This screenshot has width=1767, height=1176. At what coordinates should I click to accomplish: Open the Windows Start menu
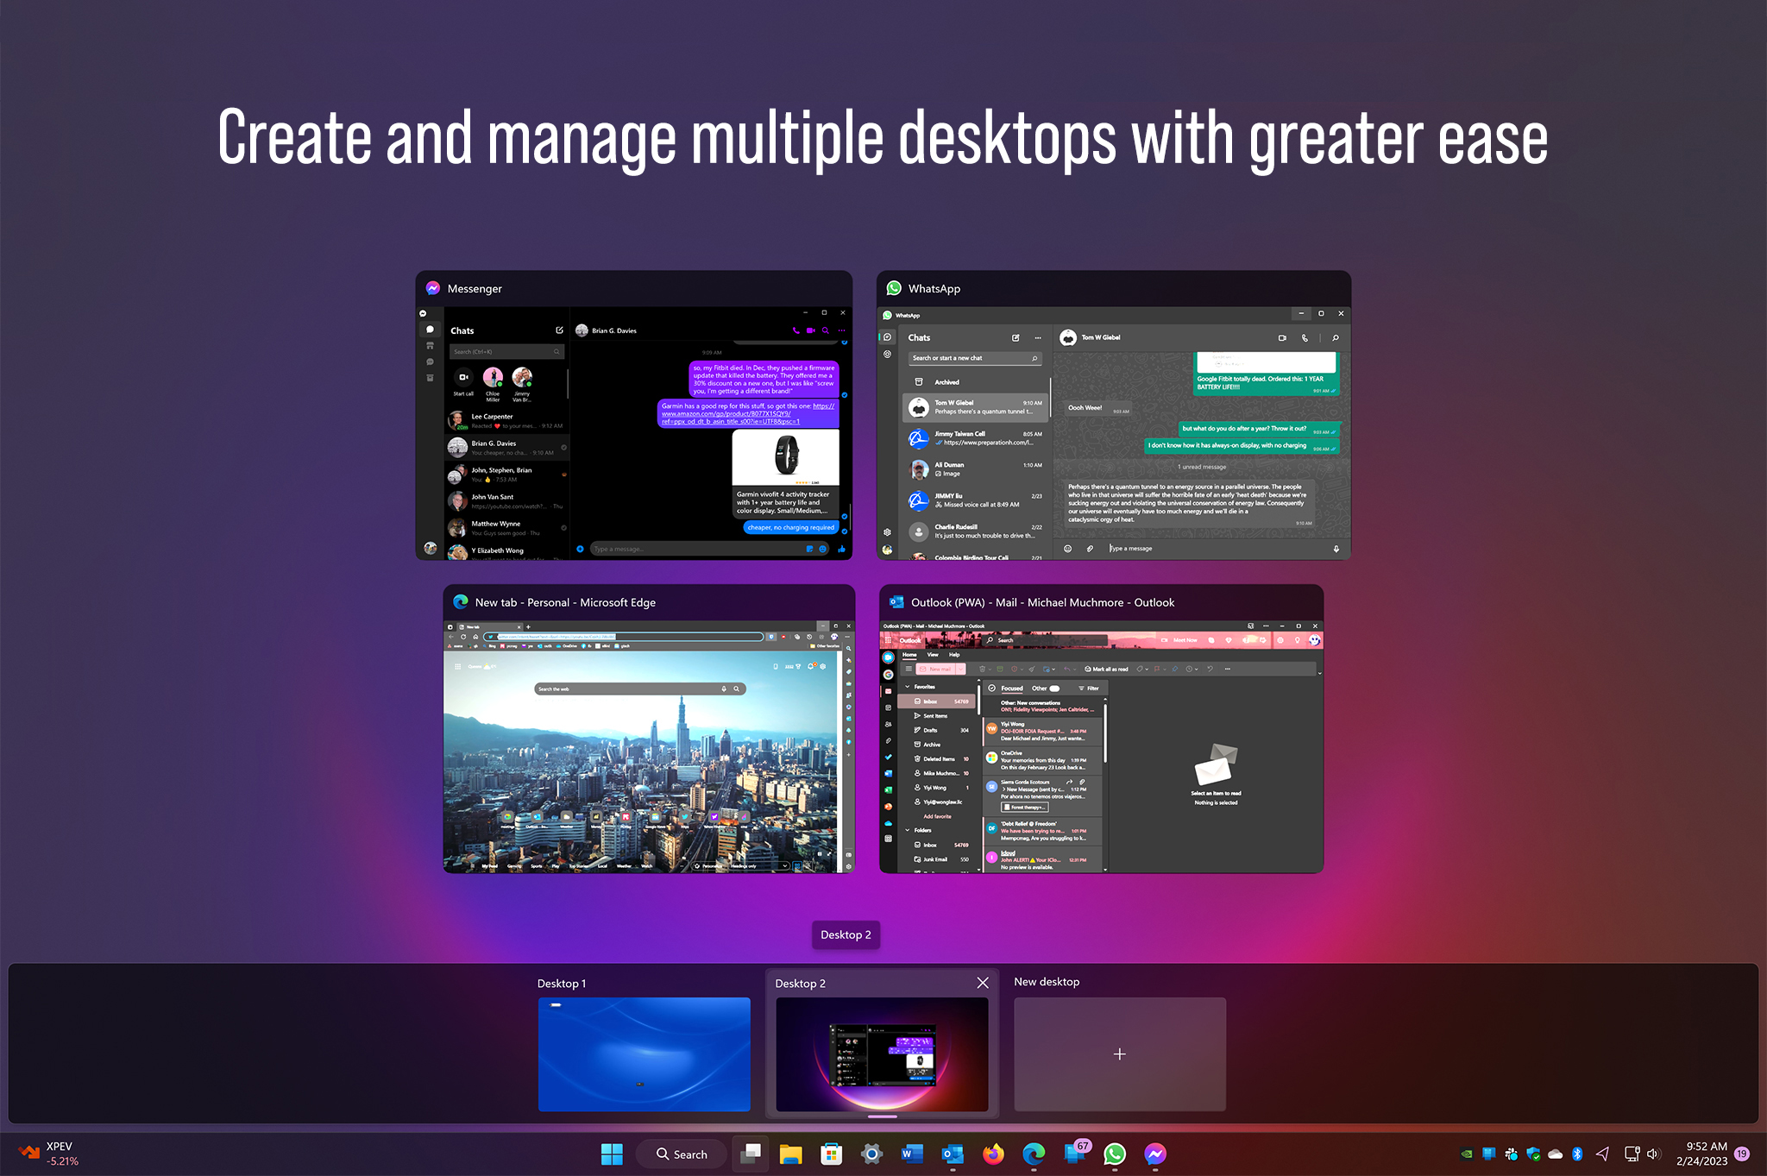(x=612, y=1154)
